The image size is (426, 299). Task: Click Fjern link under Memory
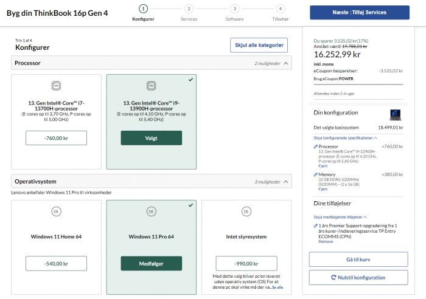(323, 189)
